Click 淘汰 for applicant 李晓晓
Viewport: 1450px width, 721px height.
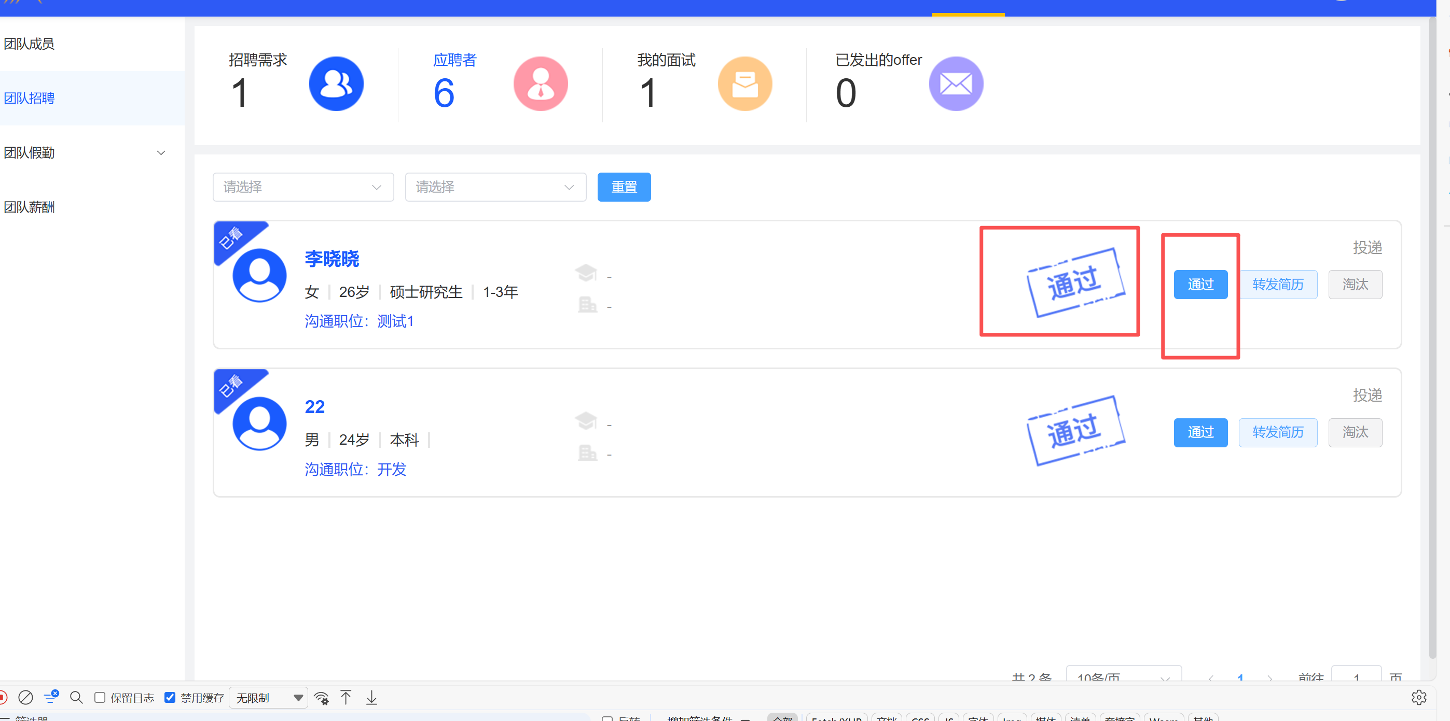point(1355,285)
